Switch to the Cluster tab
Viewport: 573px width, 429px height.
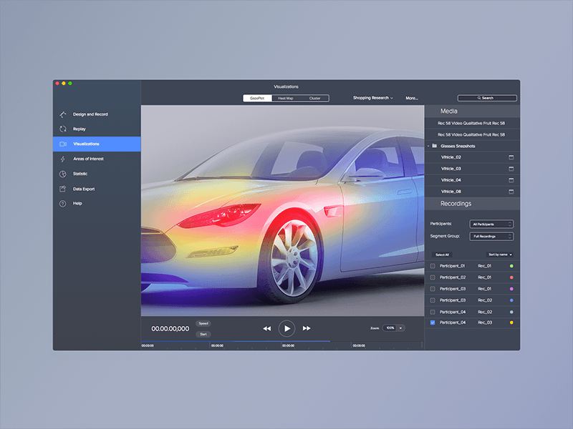(x=314, y=98)
